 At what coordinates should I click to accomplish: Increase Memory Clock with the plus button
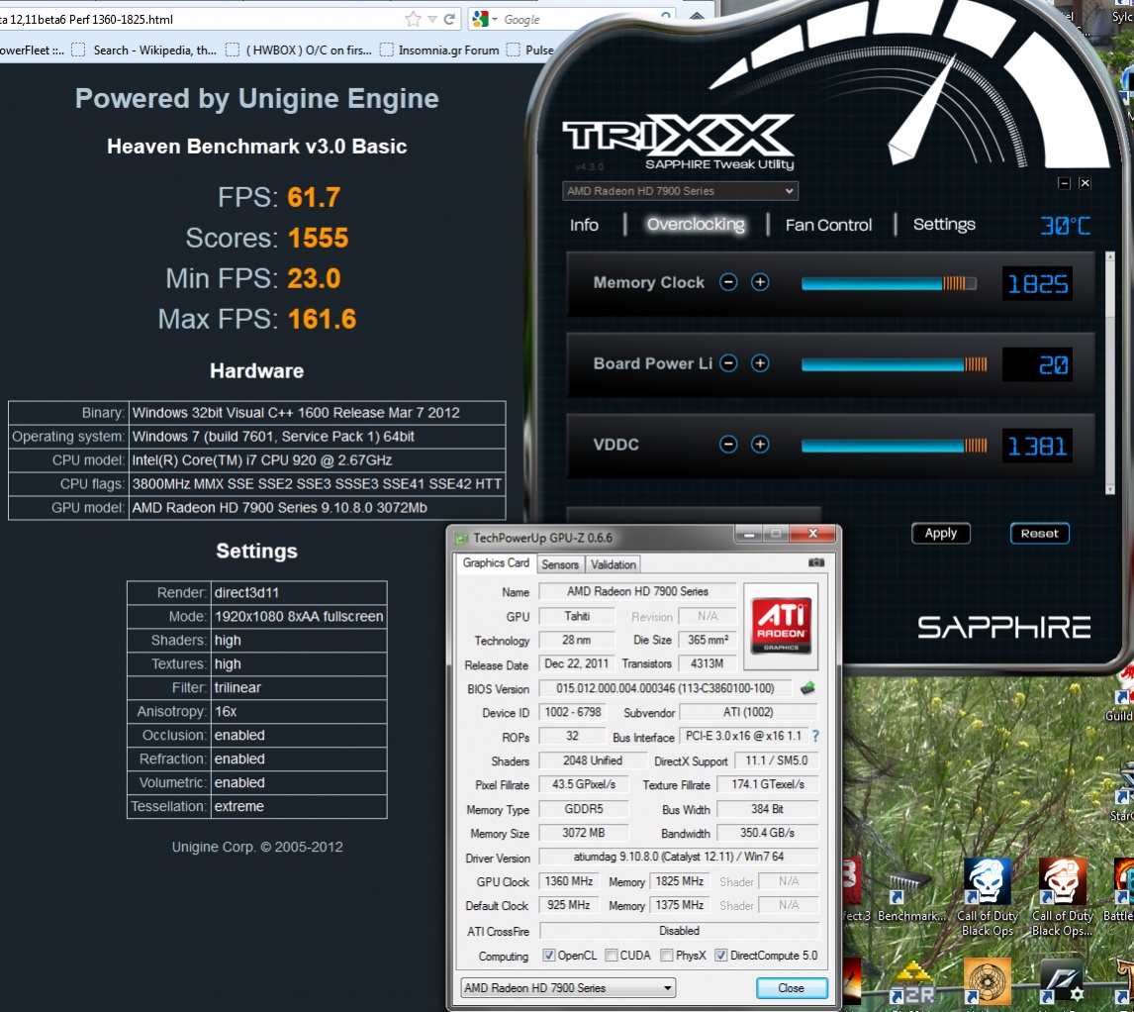coord(760,282)
